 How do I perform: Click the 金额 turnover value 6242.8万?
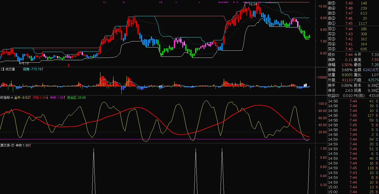[371, 70]
